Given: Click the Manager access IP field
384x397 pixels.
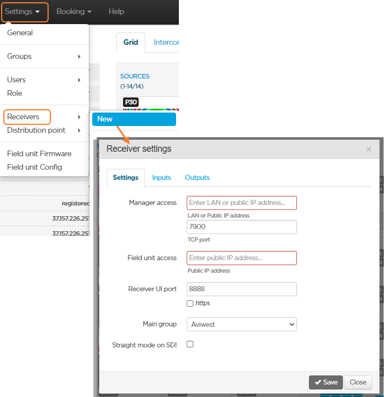Looking at the screenshot, I should pyautogui.click(x=242, y=203).
